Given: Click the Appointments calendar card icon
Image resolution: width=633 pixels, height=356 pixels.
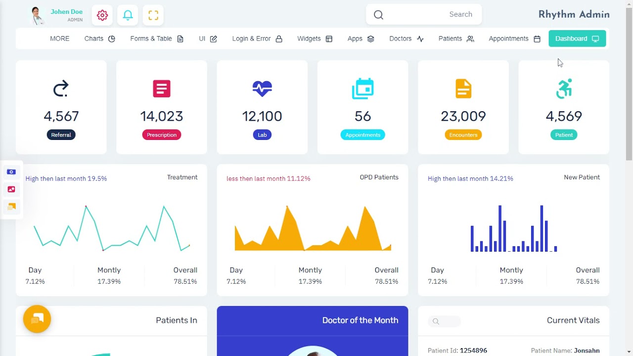Looking at the screenshot, I should (x=362, y=89).
